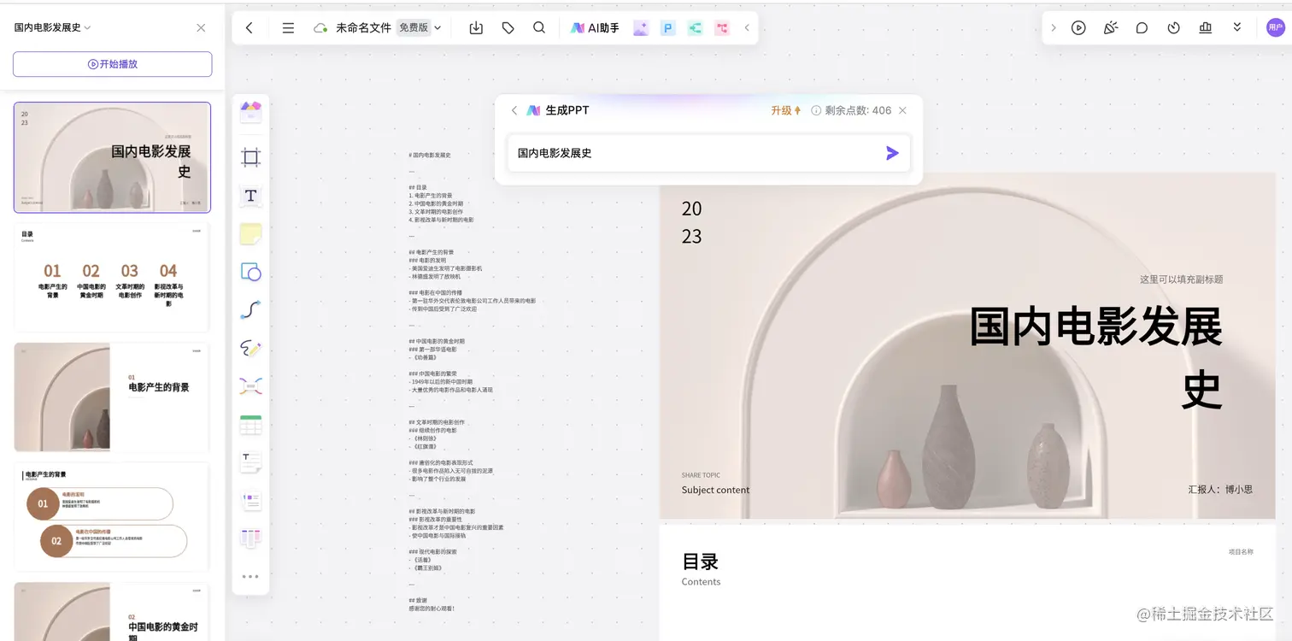1292x641 pixels.
Task: Click the pink flowchart icon
Action: click(723, 27)
